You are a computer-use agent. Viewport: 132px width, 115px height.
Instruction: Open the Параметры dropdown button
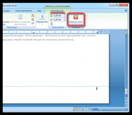[42, 19]
